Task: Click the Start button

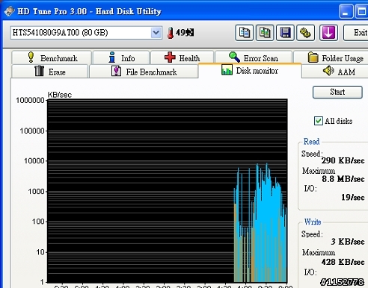Action: (337, 92)
